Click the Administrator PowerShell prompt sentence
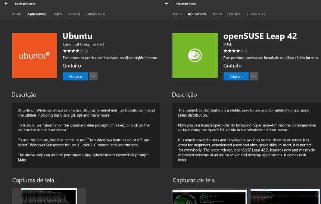 coord(84,155)
